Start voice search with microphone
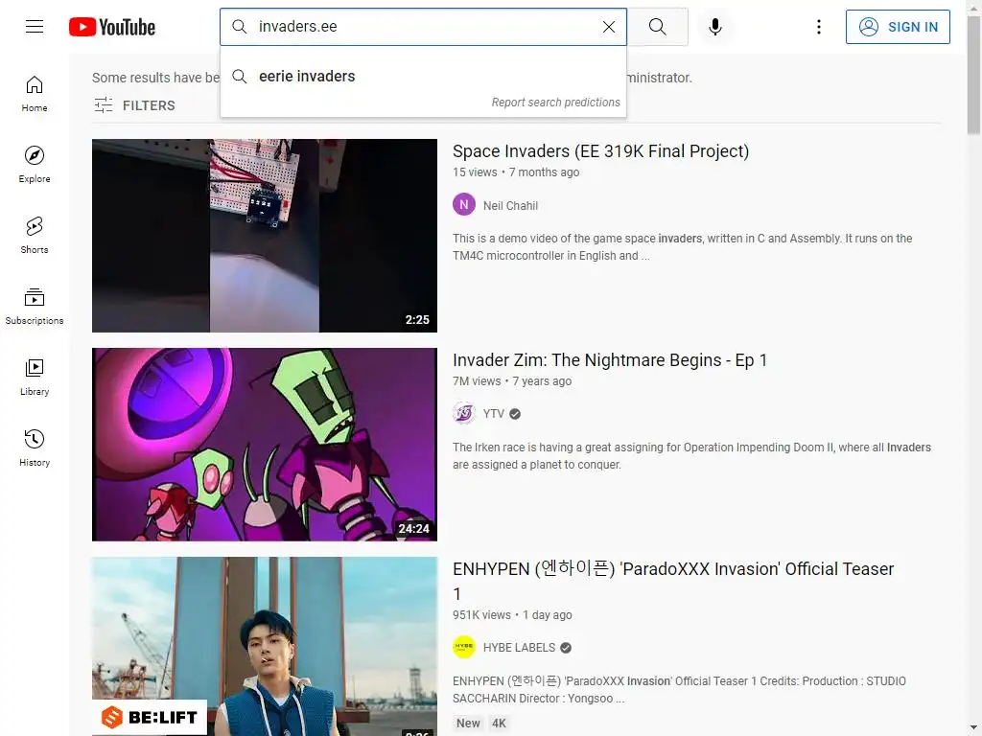Screen dimensions: 982x736 pyautogui.click(x=715, y=27)
